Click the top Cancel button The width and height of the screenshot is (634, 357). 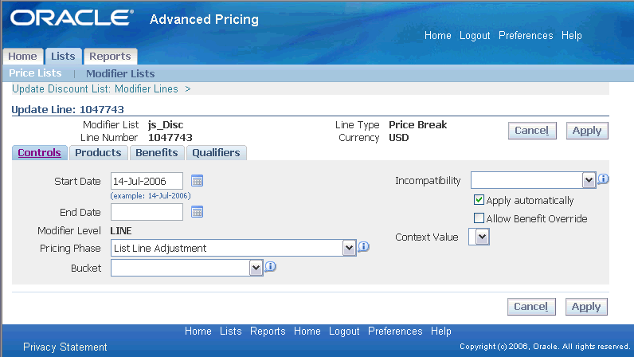click(x=532, y=131)
